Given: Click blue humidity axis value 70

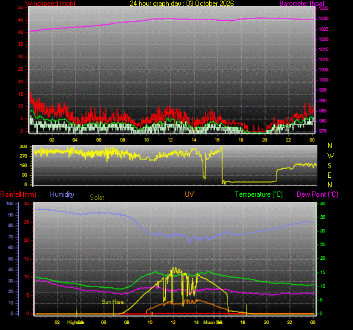Looking at the screenshot, I should coord(11,237).
